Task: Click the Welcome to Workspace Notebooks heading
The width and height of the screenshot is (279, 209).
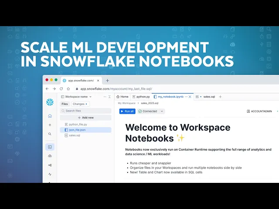Action: [x=178, y=133]
